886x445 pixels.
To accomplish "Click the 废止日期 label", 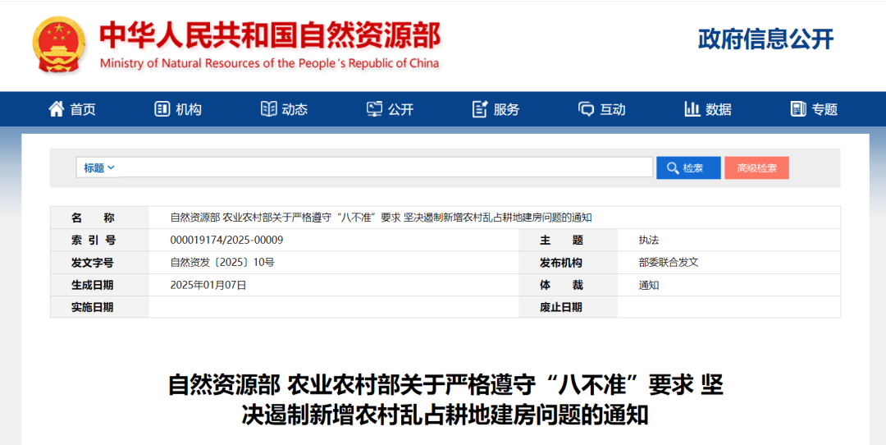I will (x=560, y=307).
